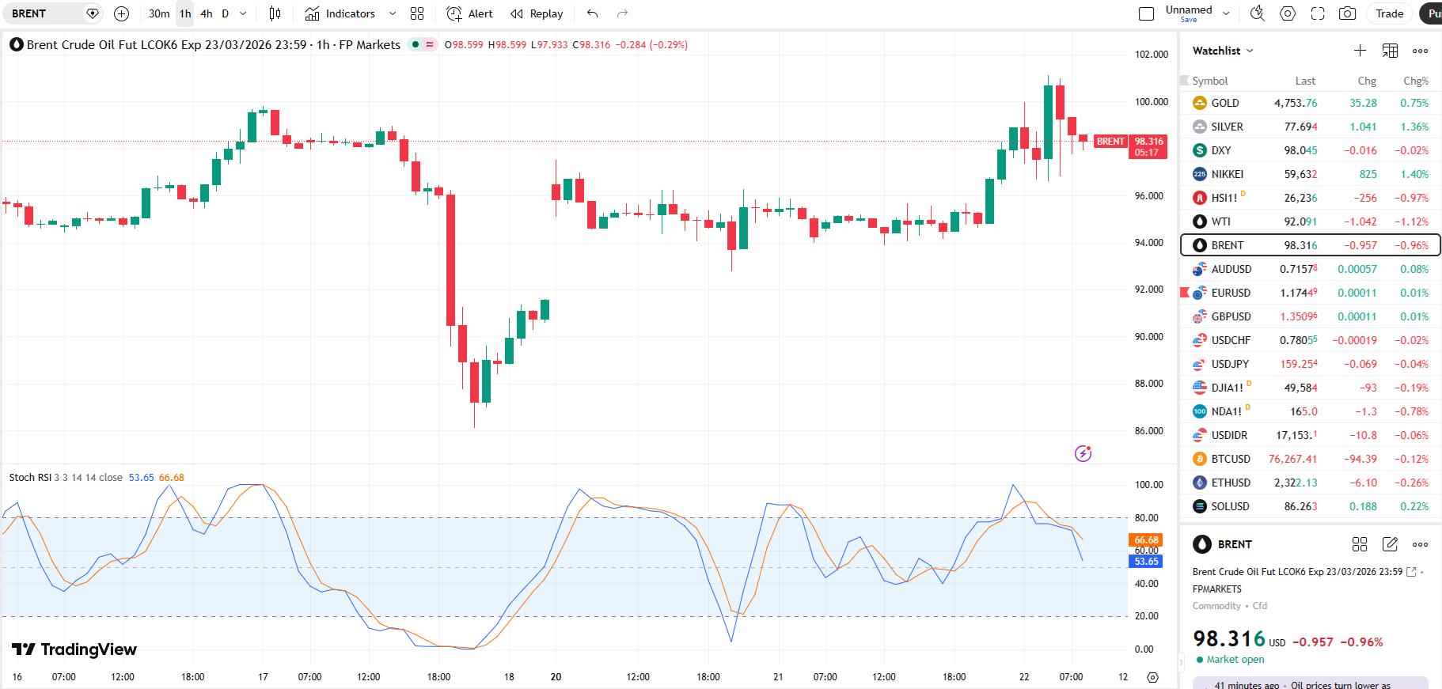Open chart settings hexagon icon in top toolbar

tap(1288, 13)
